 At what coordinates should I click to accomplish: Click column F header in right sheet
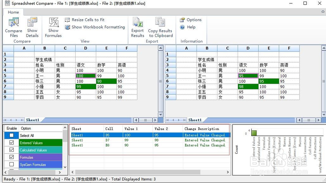click(x=289, y=48)
